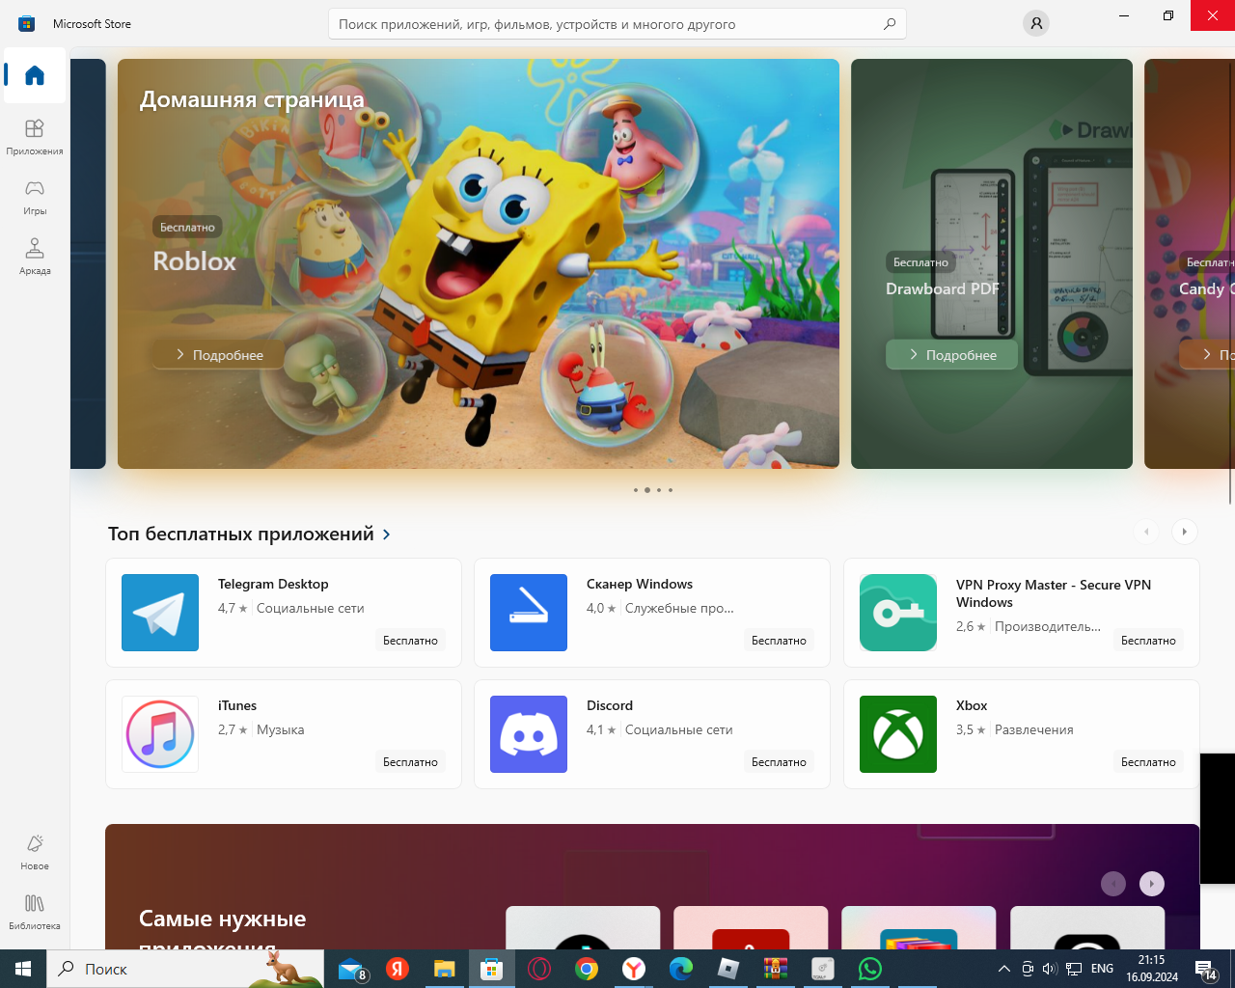This screenshot has height=988, width=1235.
Task: Focus the Store search field
Action: 617,24
